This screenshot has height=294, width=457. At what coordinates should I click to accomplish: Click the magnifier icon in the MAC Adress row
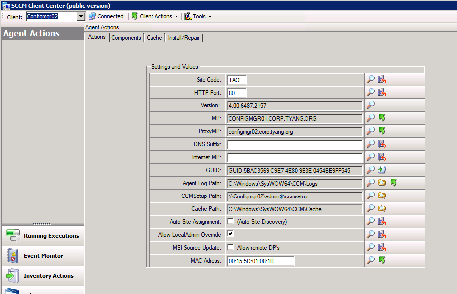(370, 260)
